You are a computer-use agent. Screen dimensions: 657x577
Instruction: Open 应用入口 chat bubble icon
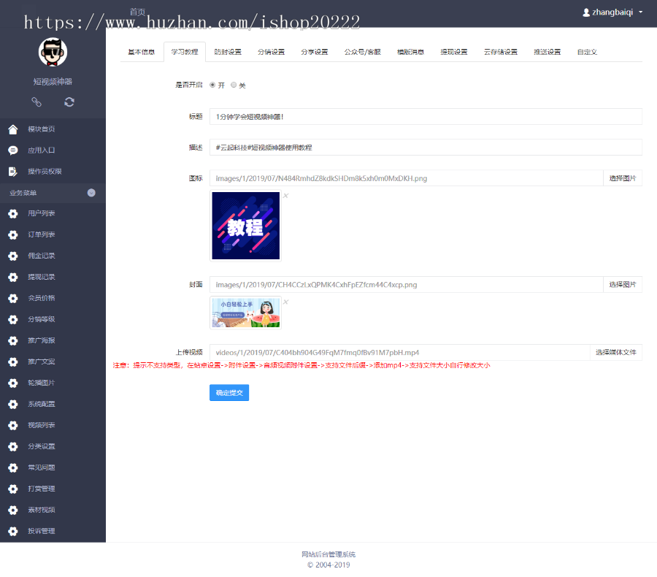click(x=13, y=150)
